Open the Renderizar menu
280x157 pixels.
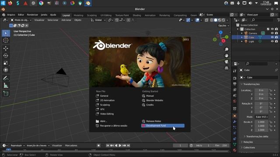pyautogui.click(x=32, y=15)
